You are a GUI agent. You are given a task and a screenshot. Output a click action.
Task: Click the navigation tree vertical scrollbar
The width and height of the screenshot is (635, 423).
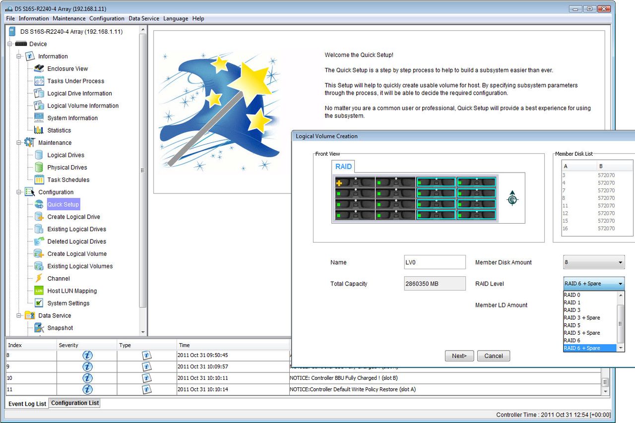pyautogui.click(x=143, y=181)
